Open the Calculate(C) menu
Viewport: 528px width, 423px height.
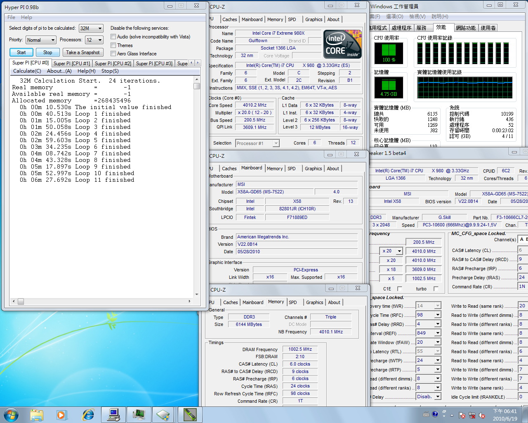click(x=27, y=71)
